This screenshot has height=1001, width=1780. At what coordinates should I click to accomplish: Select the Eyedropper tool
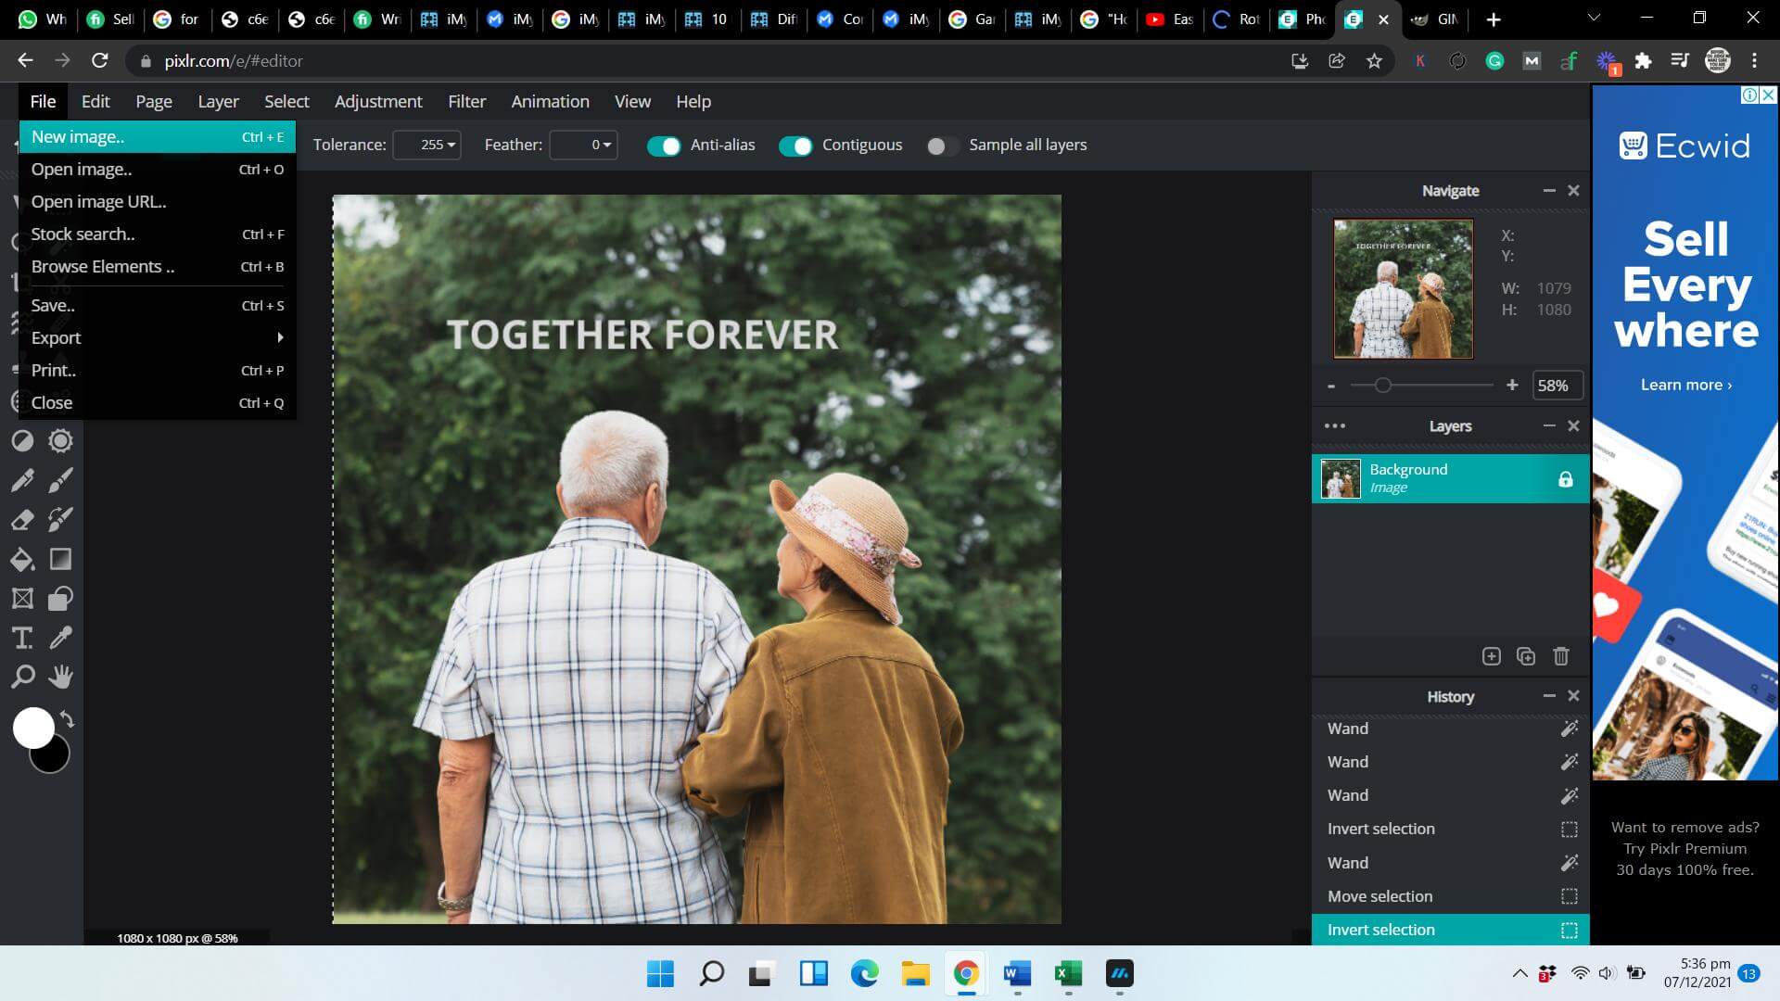(60, 638)
